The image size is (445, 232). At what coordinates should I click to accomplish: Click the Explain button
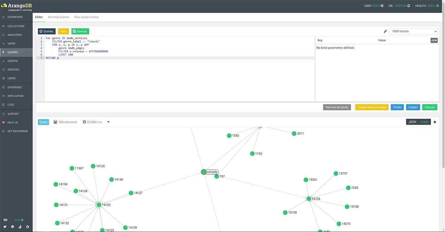(x=413, y=107)
